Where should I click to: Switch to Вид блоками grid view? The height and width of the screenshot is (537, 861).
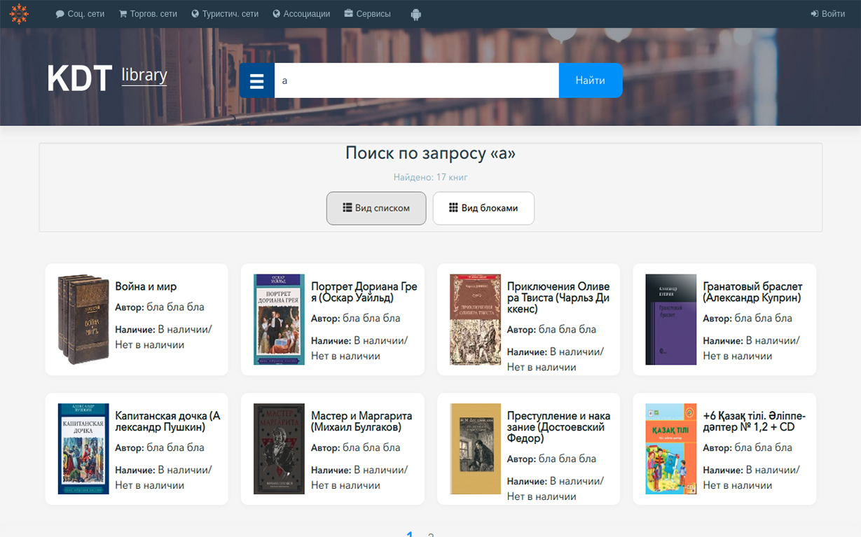pyautogui.click(x=483, y=208)
